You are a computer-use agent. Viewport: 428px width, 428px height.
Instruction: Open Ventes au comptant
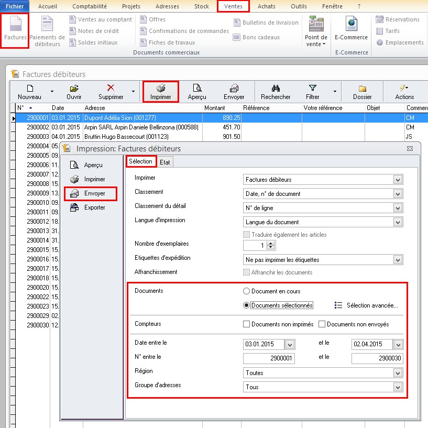click(101, 19)
